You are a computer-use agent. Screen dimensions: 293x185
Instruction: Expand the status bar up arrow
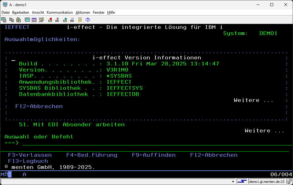[x=233, y=182]
